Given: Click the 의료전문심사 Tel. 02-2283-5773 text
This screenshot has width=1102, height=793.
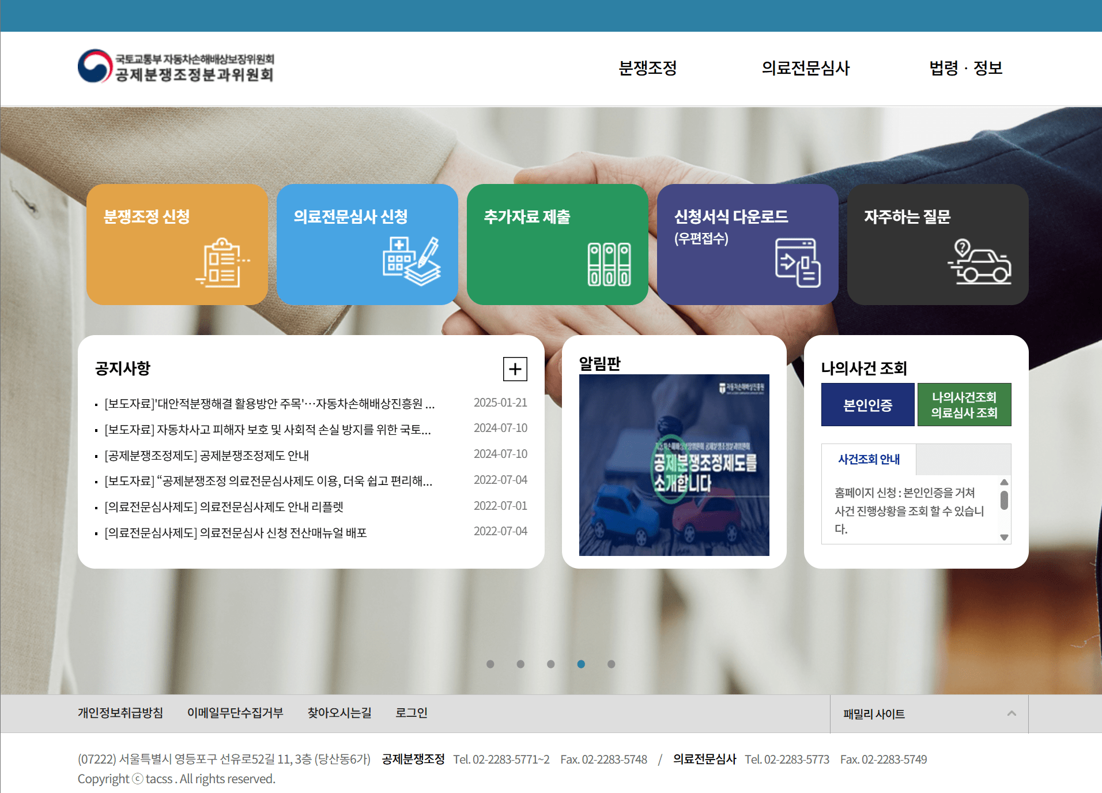Looking at the screenshot, I should pyautogui.click(x=752, y=759).
